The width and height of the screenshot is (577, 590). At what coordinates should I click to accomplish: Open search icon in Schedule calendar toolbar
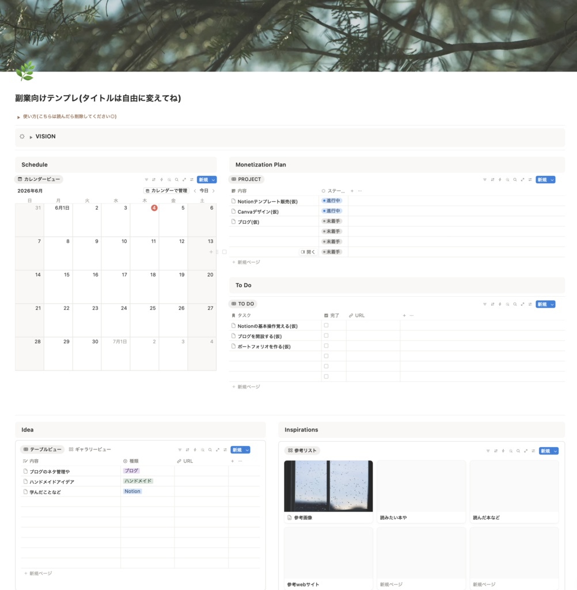click(176, 180)
